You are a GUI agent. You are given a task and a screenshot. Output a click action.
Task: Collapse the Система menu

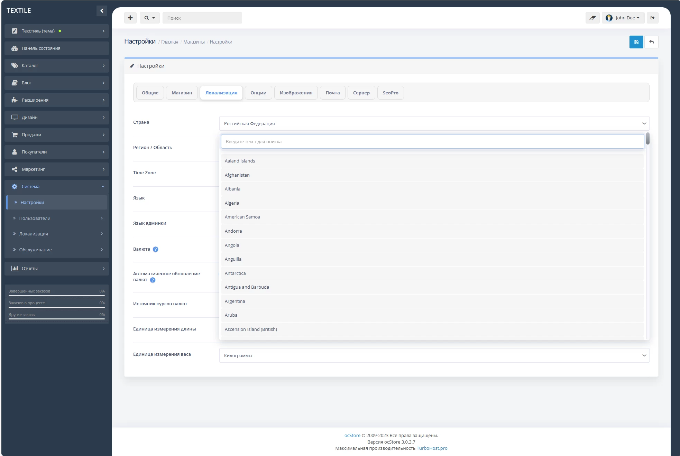pos(57,187)
